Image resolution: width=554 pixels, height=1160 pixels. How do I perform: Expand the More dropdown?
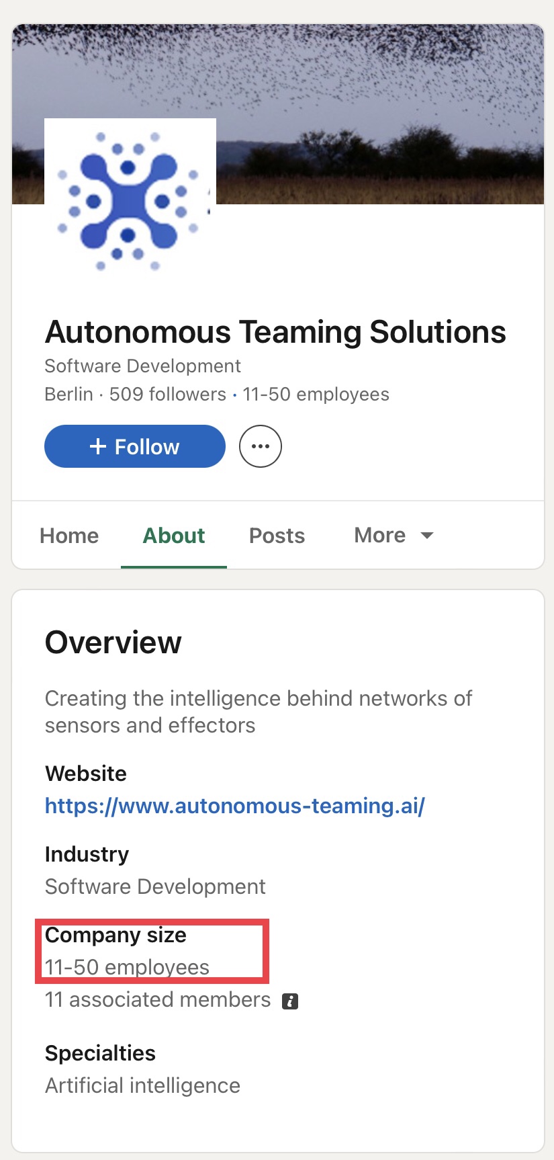(x=394, y=536)
